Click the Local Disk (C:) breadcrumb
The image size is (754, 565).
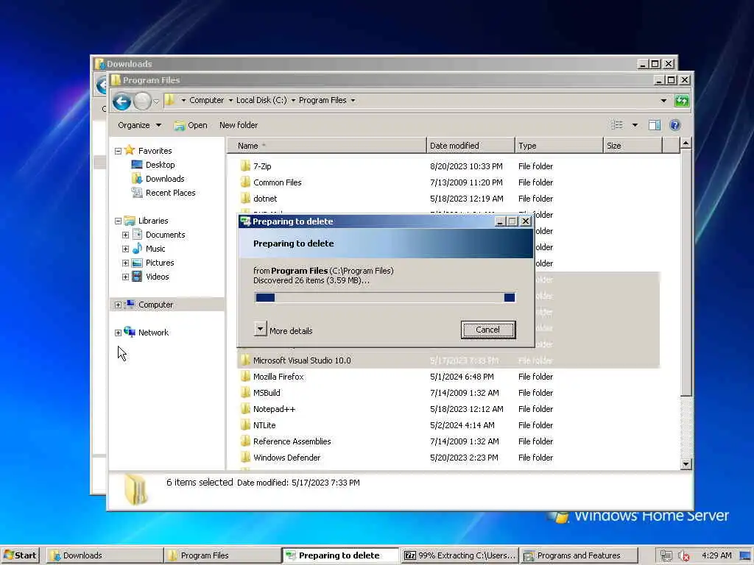point(261,100)
